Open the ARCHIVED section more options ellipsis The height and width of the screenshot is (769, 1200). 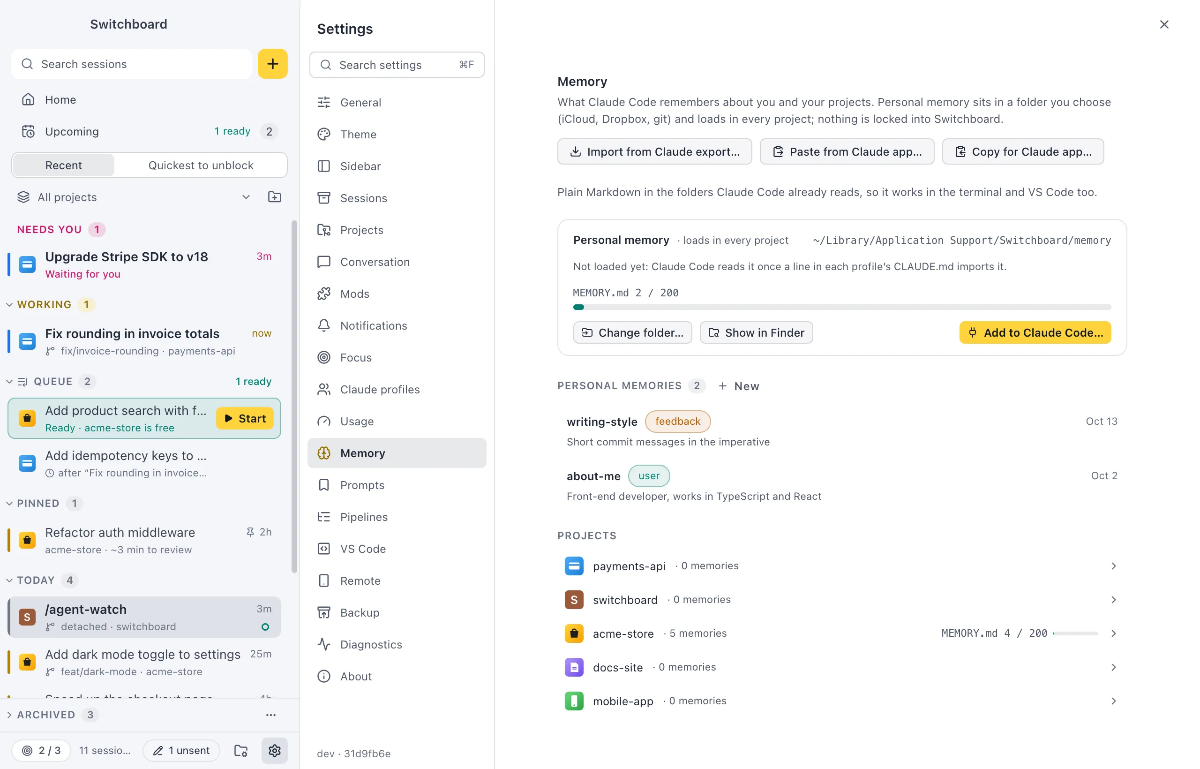pos(270,715)
